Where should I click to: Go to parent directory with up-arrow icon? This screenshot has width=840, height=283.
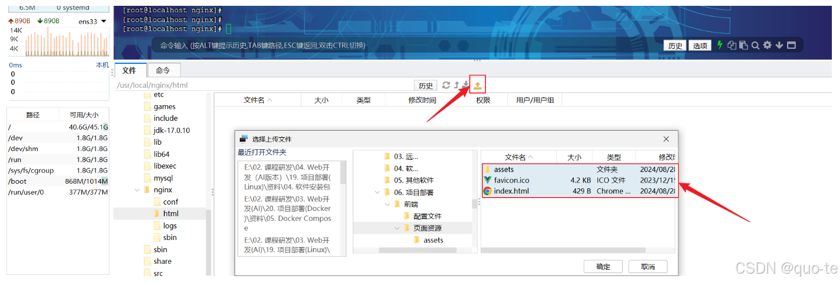pyautogui.click(x=456, y=85)
